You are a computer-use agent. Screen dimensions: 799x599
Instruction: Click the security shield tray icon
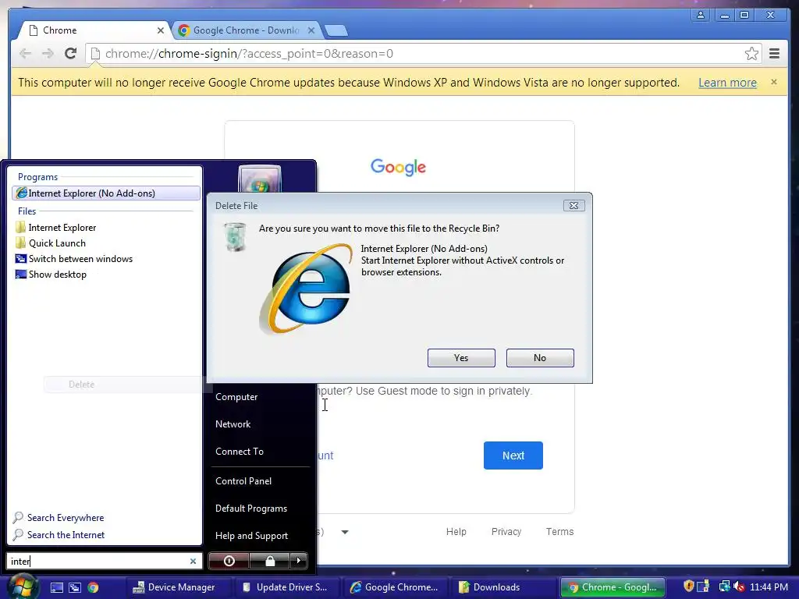click(688, 587)
